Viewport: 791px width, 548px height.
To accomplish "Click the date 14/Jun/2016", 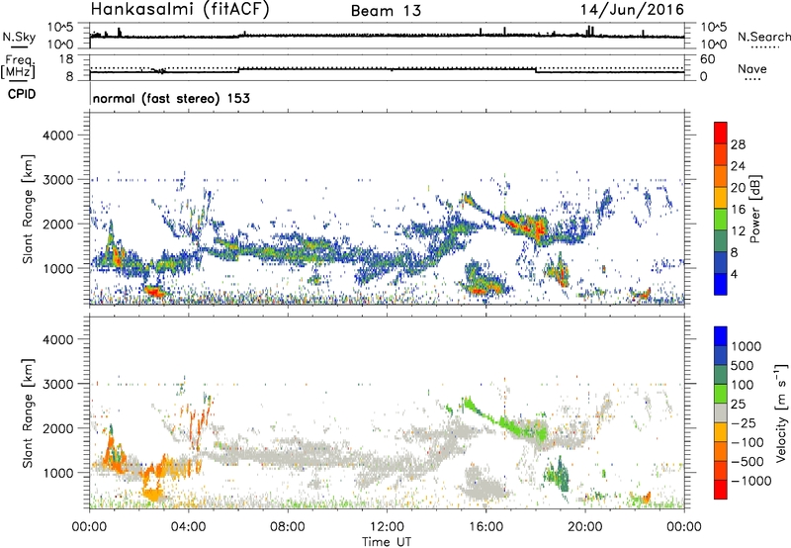I will point(632,10).
